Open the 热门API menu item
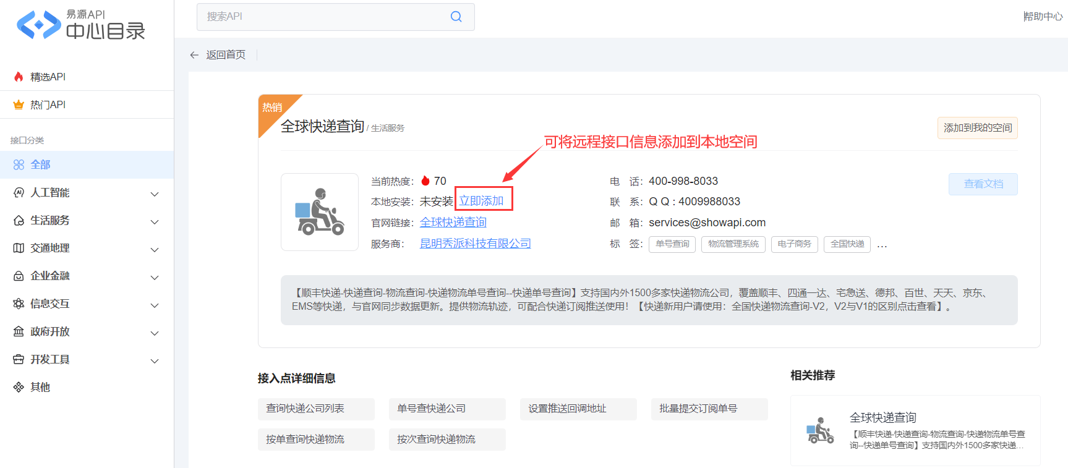 87,104
